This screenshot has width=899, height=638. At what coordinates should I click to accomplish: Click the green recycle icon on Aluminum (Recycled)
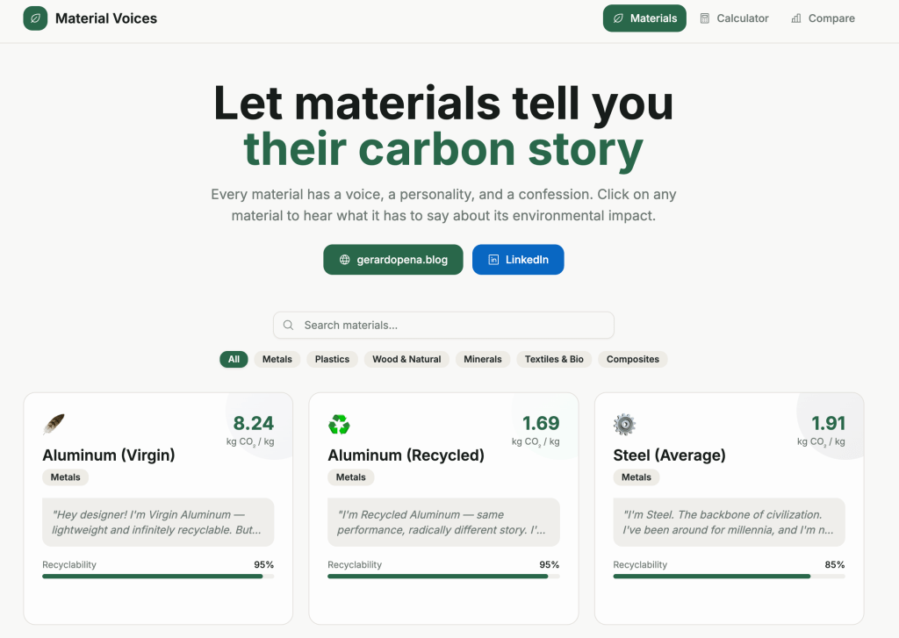(x=339, y=425)
